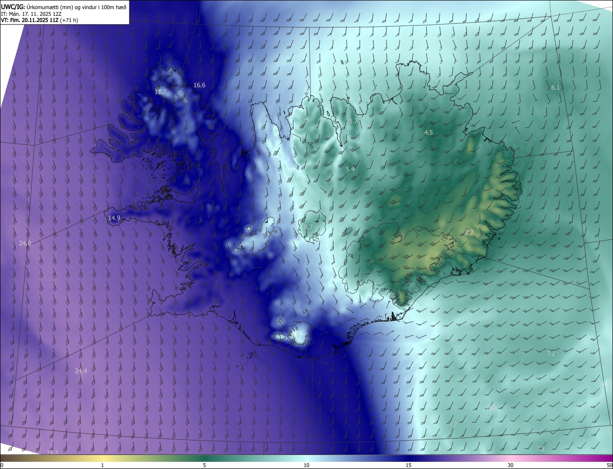Click the 6.1 value label in the northeast
Viewport: 613px width, 469px height.
point(556,88)
